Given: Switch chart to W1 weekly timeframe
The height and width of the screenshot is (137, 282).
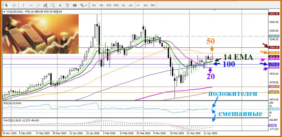Looking at the screenshot, I should pos(145,5).
